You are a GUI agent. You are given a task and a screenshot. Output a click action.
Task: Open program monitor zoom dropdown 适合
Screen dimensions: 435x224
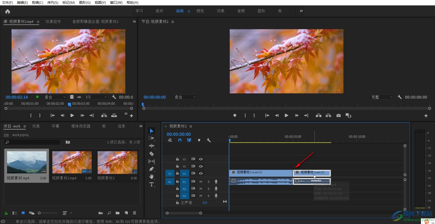(185, 97)
